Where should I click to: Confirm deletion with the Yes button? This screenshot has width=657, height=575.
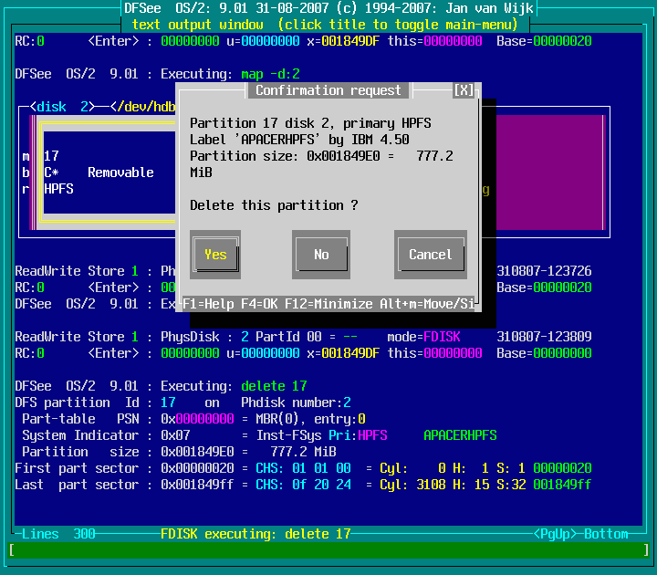pyautogui.click(x=215, y=255)
